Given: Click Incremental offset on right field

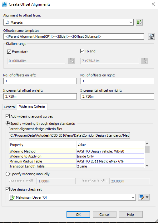Looking at the screenshot, I should pos(117,96).
